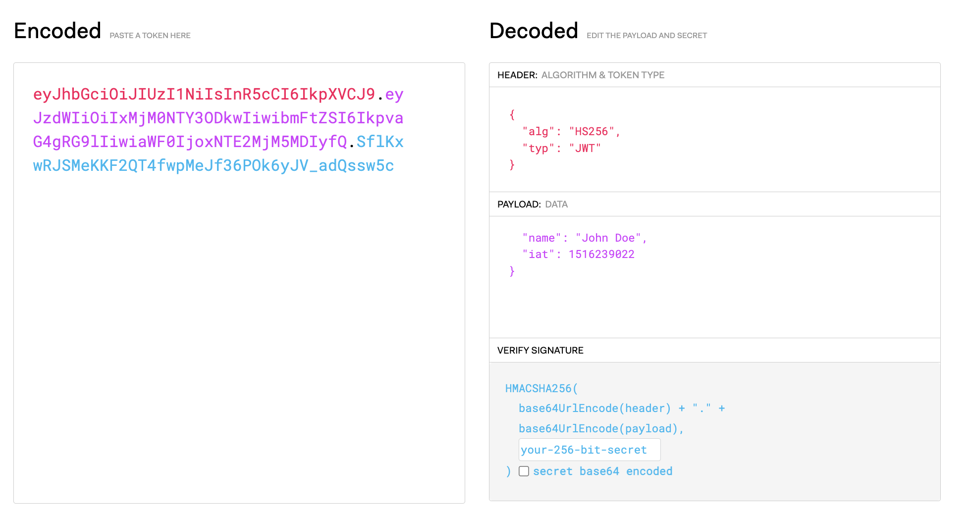
Task: Click the "typ": "JWT" line
Action: (x=561, y=148)
